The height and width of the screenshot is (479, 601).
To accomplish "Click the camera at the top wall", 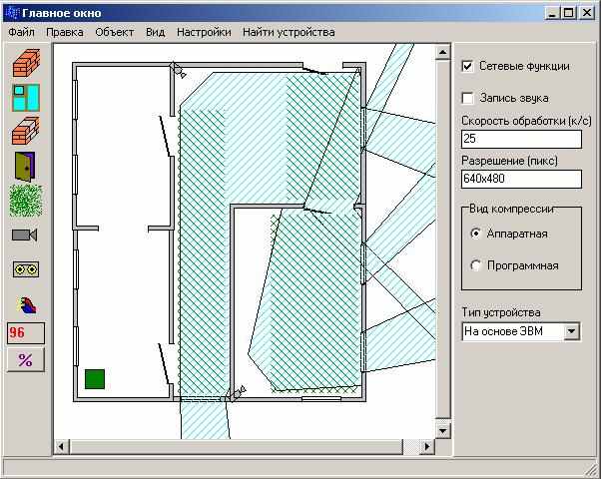I will click(178, 70).
